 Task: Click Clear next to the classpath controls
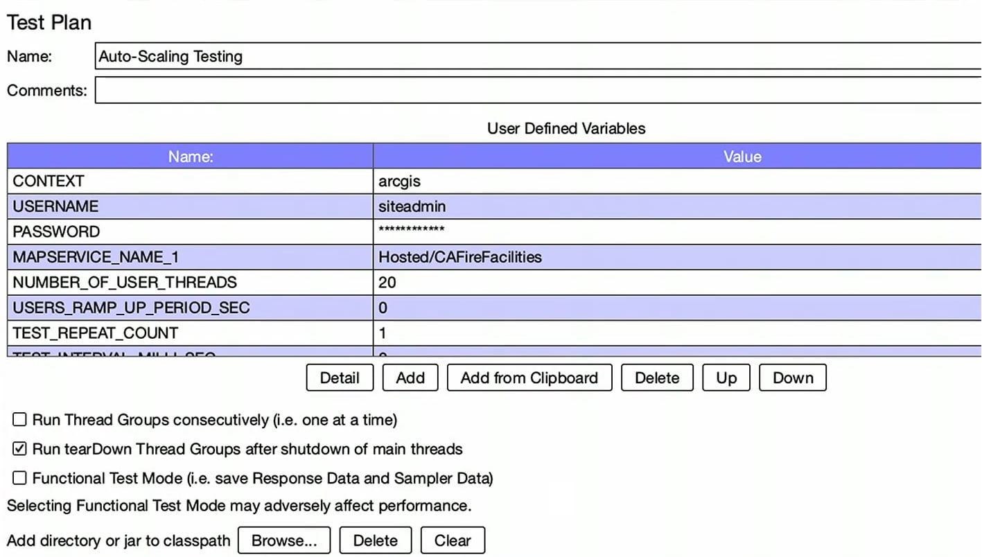(x=452, y=540)
